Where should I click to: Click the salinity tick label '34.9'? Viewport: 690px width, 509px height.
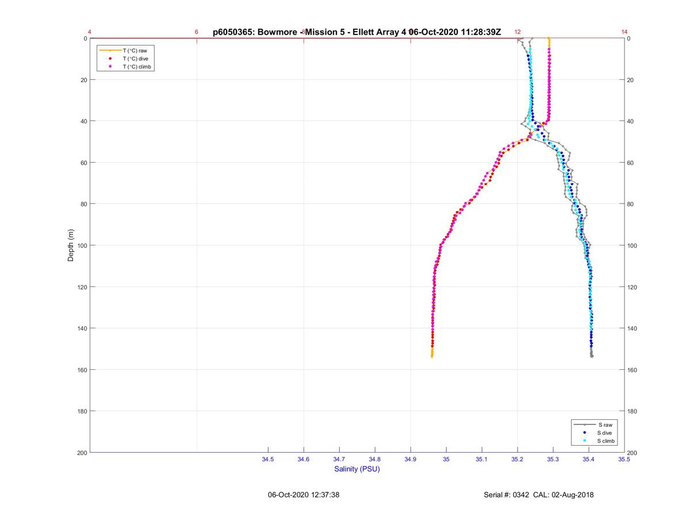[x=411, y=460]
